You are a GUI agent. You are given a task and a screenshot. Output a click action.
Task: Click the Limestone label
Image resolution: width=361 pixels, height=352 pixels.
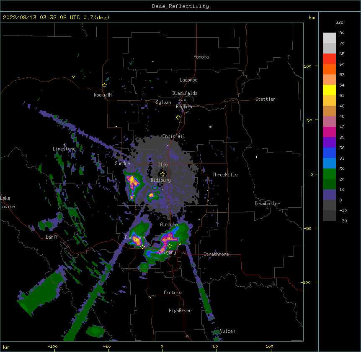tap(64, 149)
